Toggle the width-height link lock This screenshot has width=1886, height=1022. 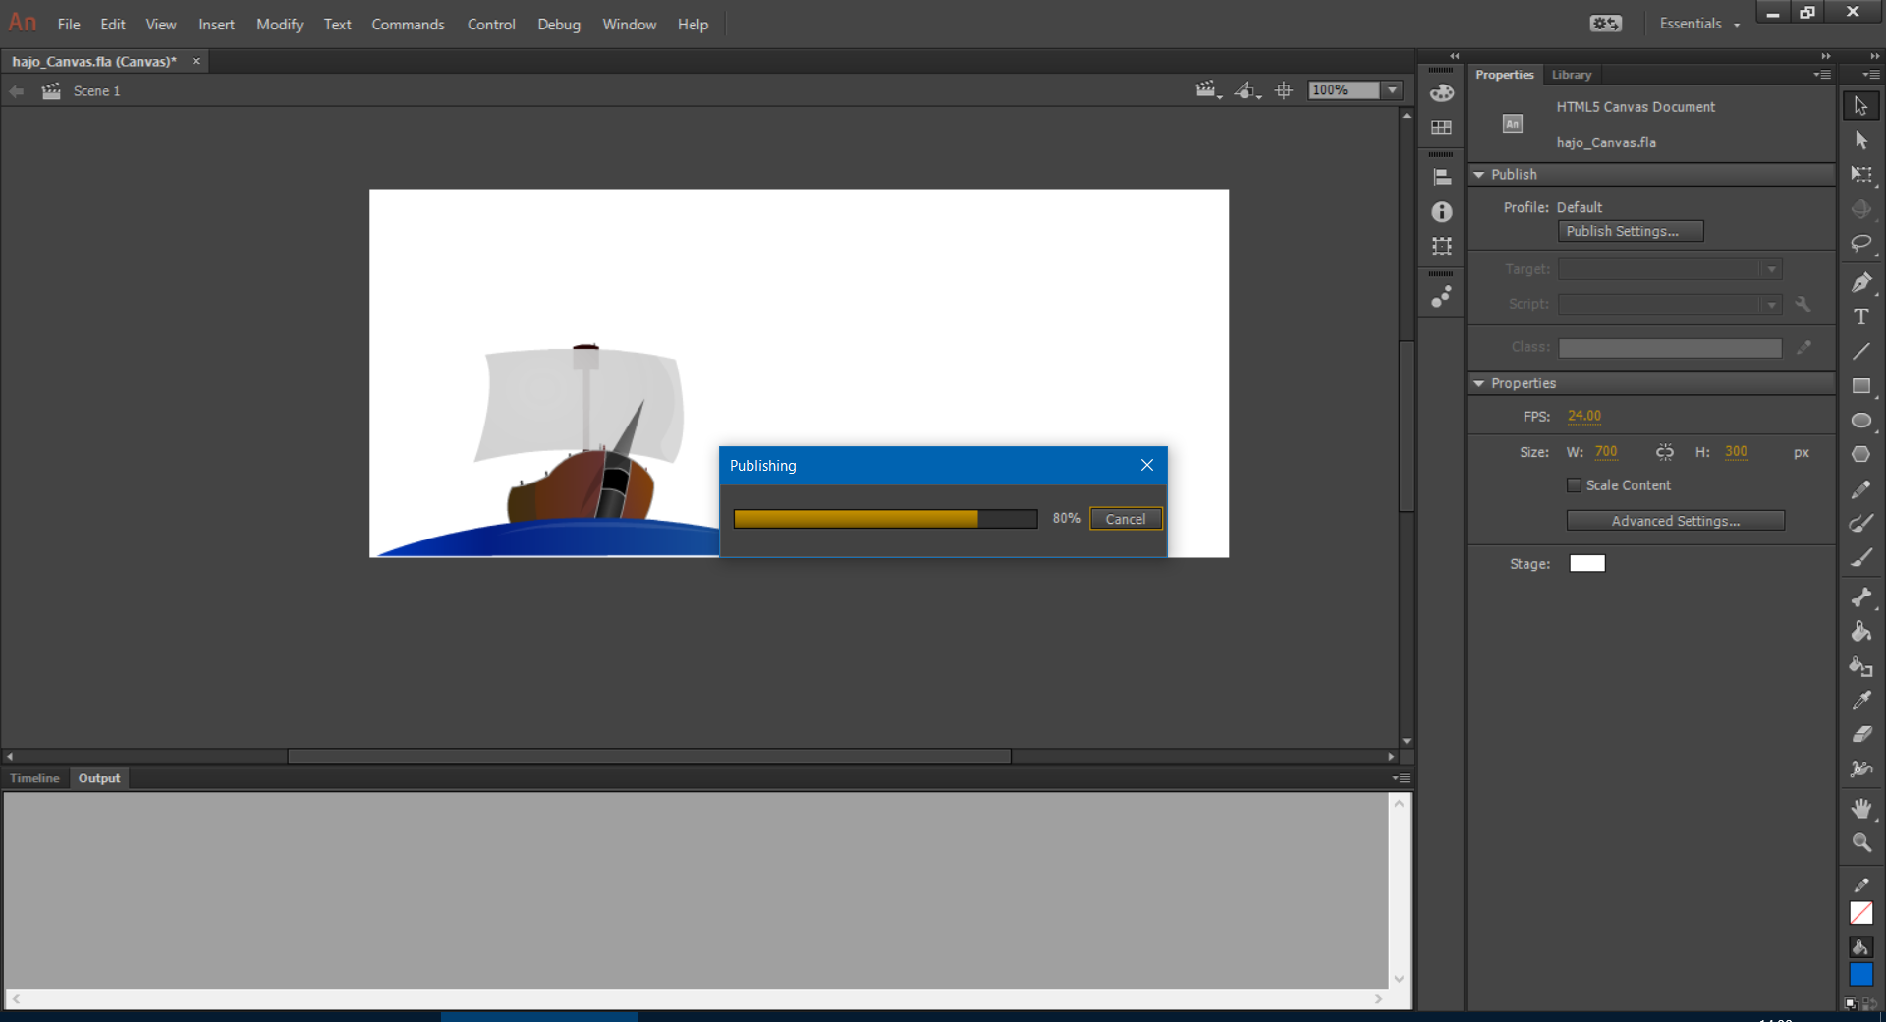tap(1664, 452)
